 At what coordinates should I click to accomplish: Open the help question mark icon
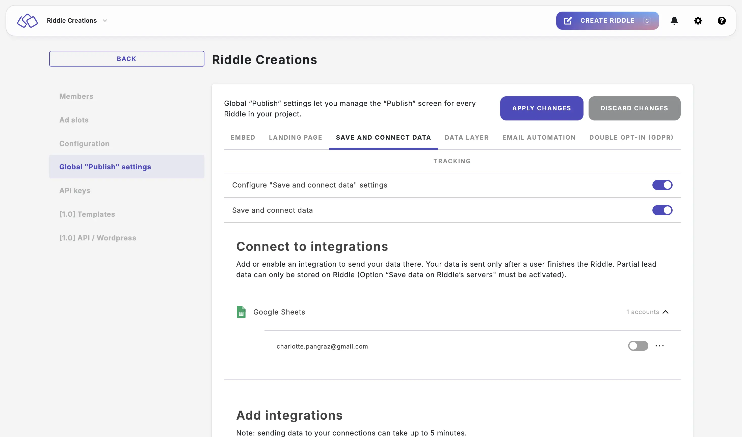click(x=721, y=21)
